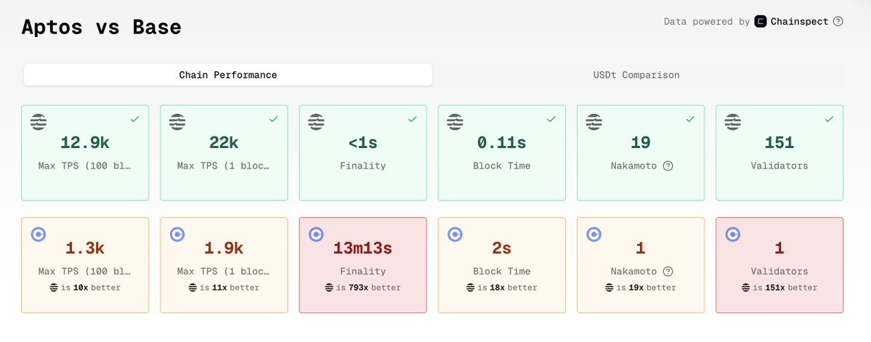
Task: Select the 0.11s Block Time value
Action: click(x=501, y=143)
